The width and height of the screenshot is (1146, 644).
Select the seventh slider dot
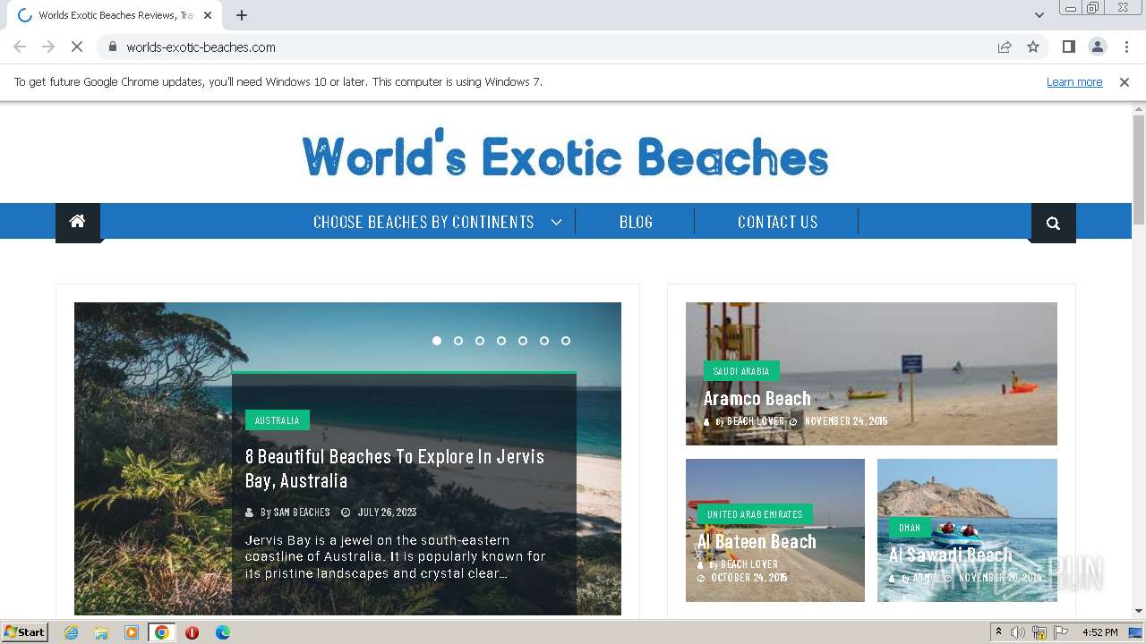click(x=566, y=341)
